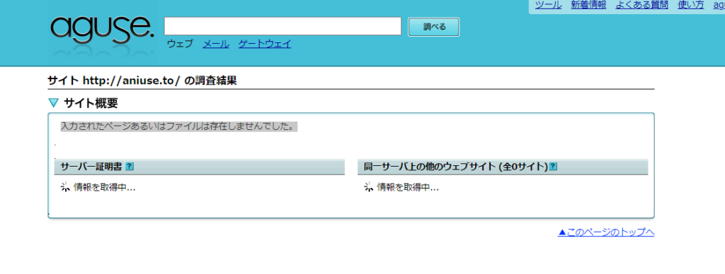Image resolution: width=725 pixels, height=274 pixels.
Task: Open the 新着情報 link
Action: [588, 5]
